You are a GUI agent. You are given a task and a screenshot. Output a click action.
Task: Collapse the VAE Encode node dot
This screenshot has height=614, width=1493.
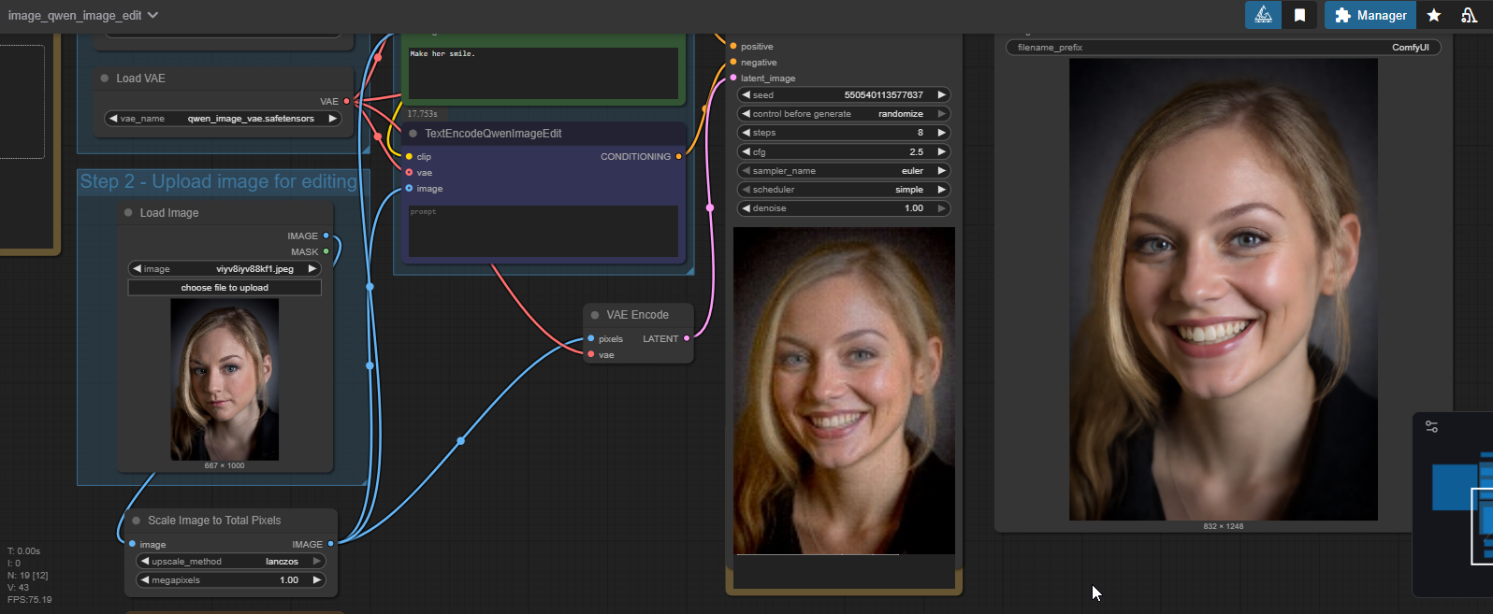(x=595, y=315)
